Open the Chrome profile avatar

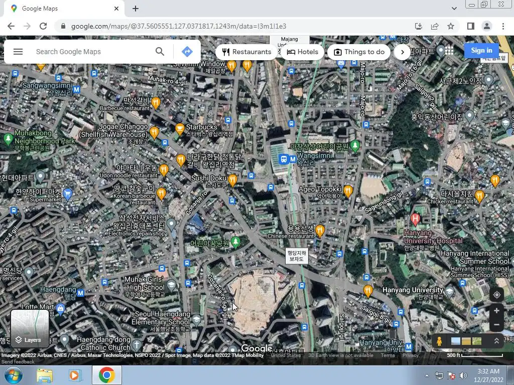pyautogui.click(x=487, y=26)
